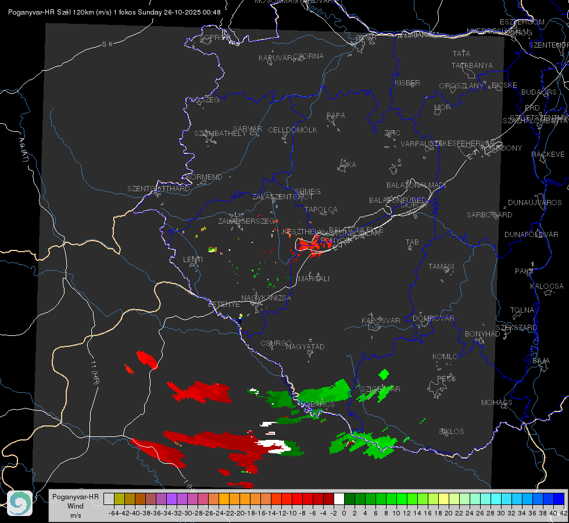The width and height of the screenshot is (569, 523).
Task: Click the BAJA label
Action: 541,360
